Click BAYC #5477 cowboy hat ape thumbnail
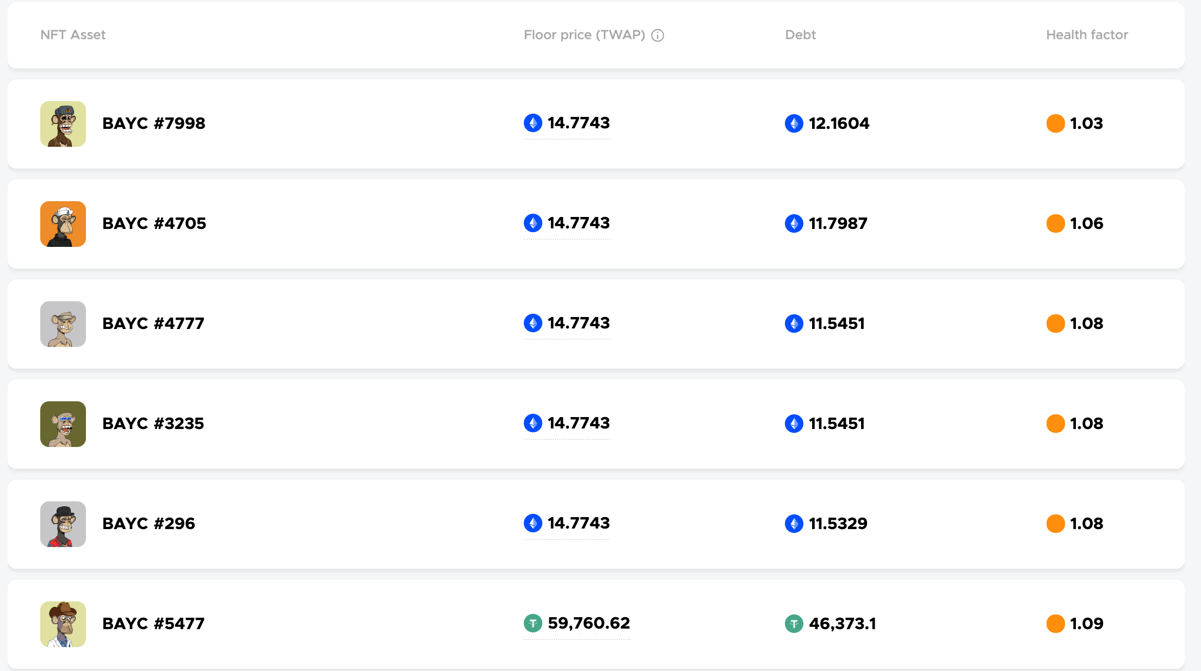1201x671 pixels. pyautogui.click(x=63, y=624)
